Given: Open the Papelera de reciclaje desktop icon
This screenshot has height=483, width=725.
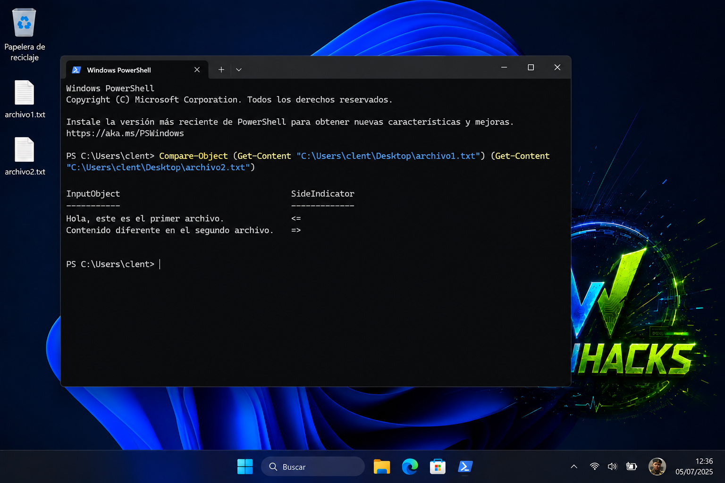Looking at the screenshot, I should [x=25, y=35].
